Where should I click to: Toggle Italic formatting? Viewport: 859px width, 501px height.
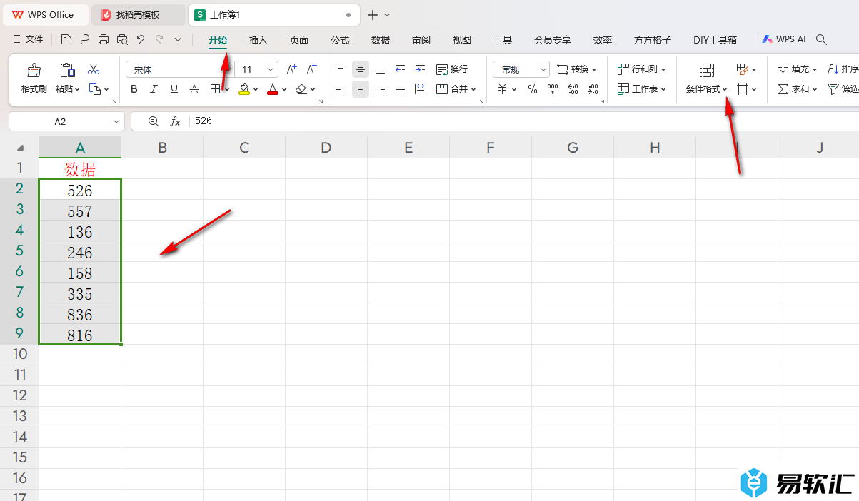click(x=154, y=89)
